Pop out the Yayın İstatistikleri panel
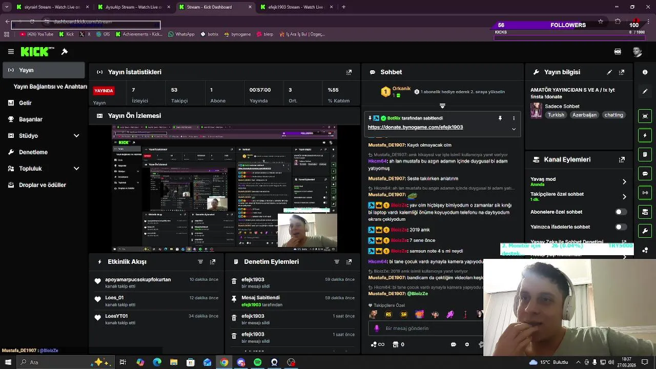Image resolution: width=656 pixels, height=369 pixels. coord(349,72)
